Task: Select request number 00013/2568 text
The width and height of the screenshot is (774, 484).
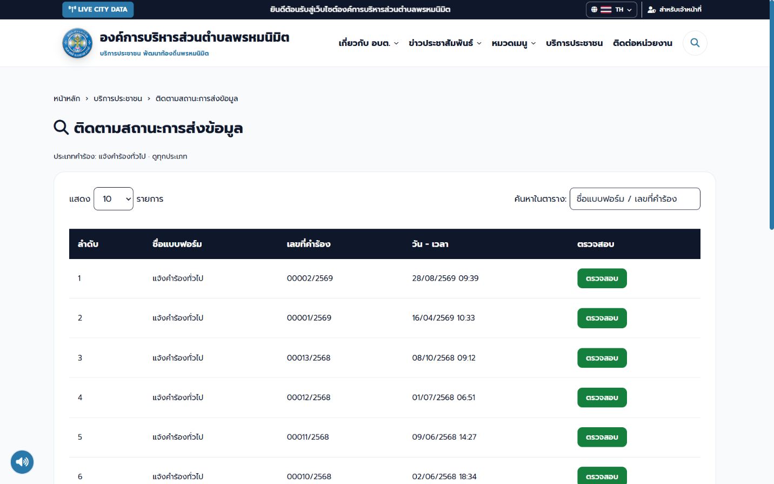Action: pyautogui.click(x=309, y=358)
